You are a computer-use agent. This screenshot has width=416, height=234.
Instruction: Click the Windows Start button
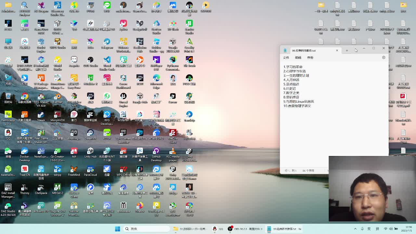pos(117,229)
